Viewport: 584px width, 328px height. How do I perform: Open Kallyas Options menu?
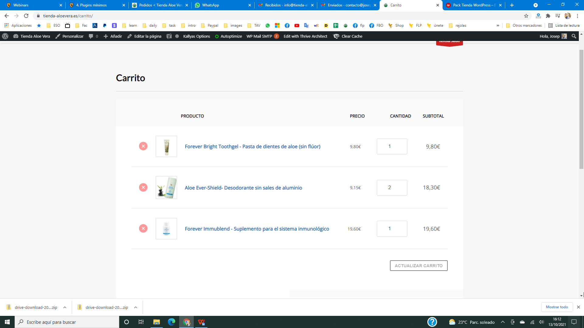point(196,36)
